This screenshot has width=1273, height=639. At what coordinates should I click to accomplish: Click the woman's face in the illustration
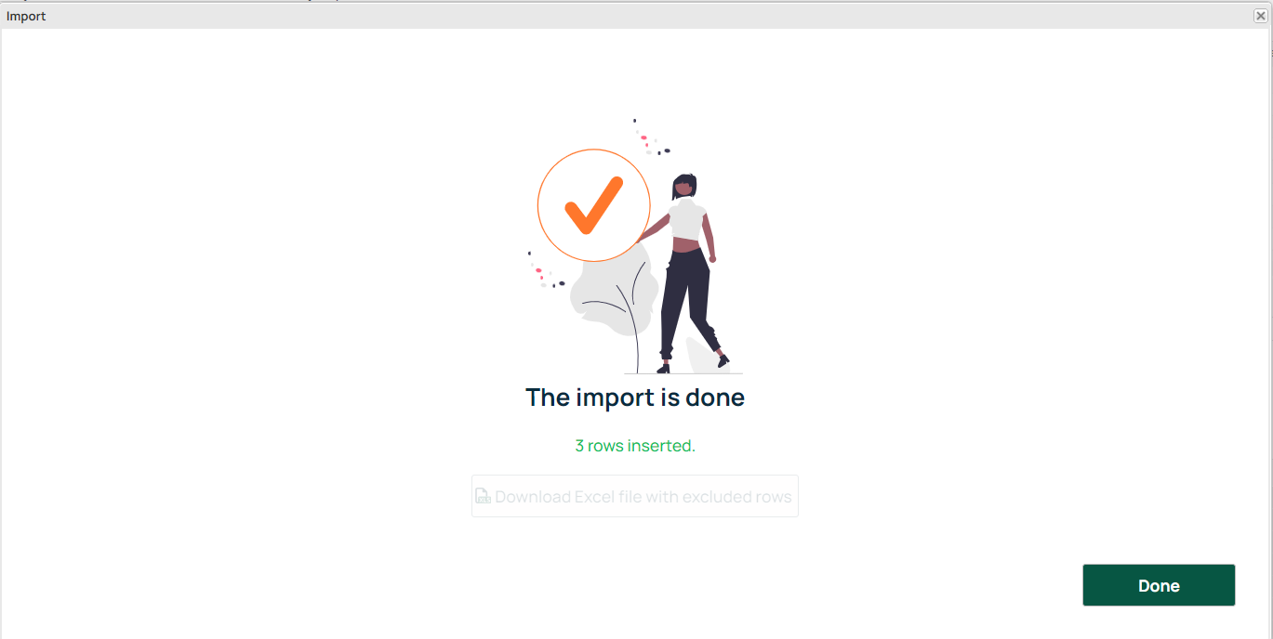click(x=684, y=187)
